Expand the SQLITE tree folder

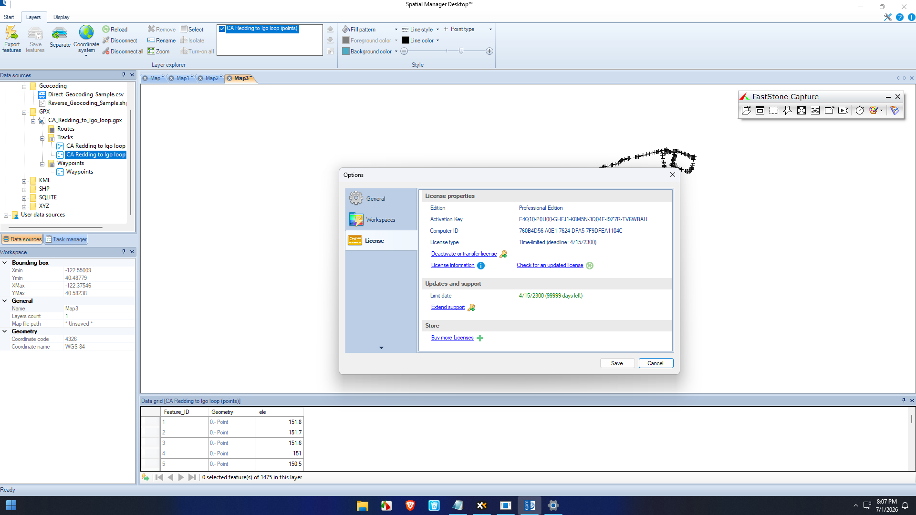pyautogui.click(x=24, y=198)
